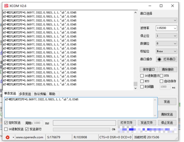The height and width of the screenshot is (142, 184).
Task: Click the 打开文件 open file button
Action: pyautogui.click(x=127, y=123)
